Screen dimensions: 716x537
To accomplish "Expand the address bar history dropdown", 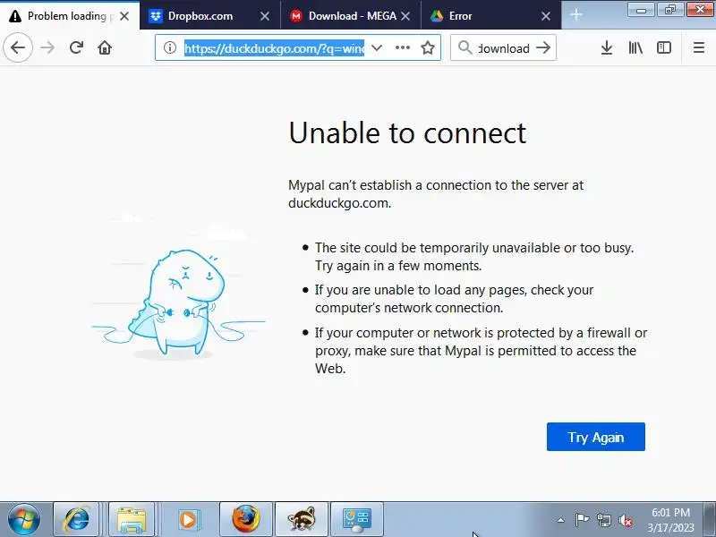I will click(x=377, y=47).
